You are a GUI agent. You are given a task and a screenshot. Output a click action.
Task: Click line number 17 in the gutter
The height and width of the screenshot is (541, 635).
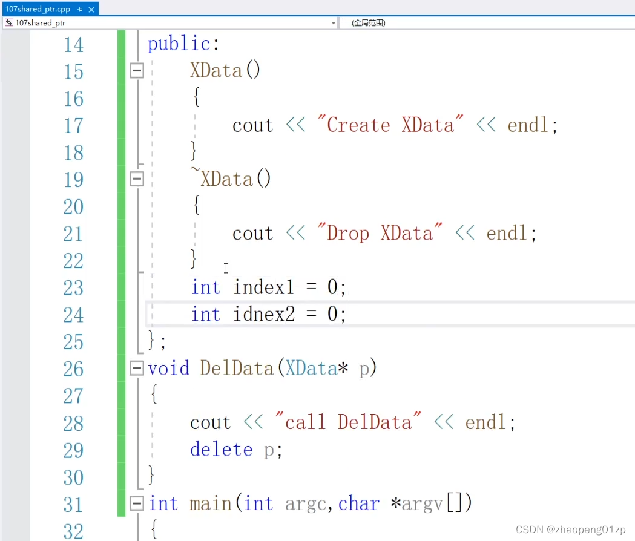(x=73, y=126)
